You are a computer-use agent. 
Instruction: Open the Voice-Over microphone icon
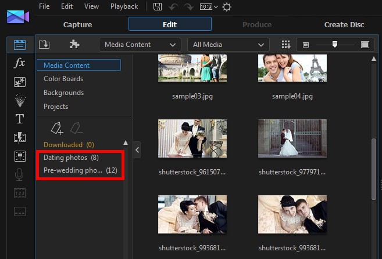pyautogui.click(x=19, y=174)
